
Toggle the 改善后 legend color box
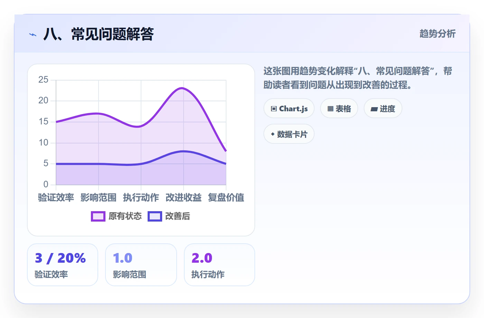click(x=155, y=216)
